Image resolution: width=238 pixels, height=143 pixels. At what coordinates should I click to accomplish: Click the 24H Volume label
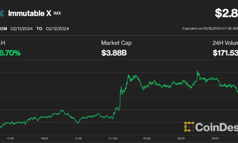pos(225,43)
